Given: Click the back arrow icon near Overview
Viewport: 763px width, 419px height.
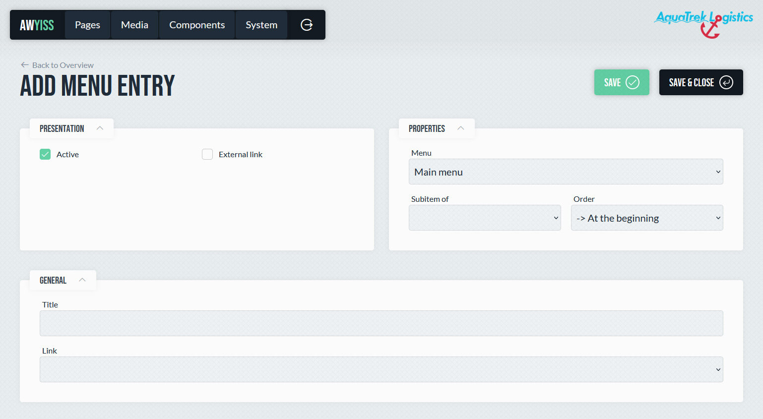Looking at the screenshot, I should pyautogui.click(x=25, y=65).
